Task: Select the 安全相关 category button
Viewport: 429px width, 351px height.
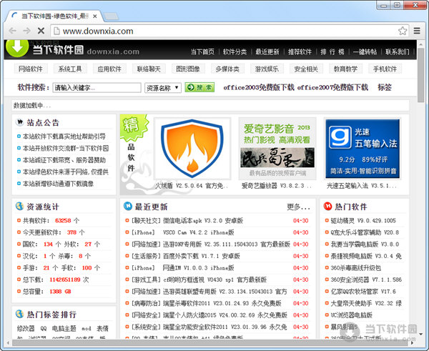Action: 306,69
